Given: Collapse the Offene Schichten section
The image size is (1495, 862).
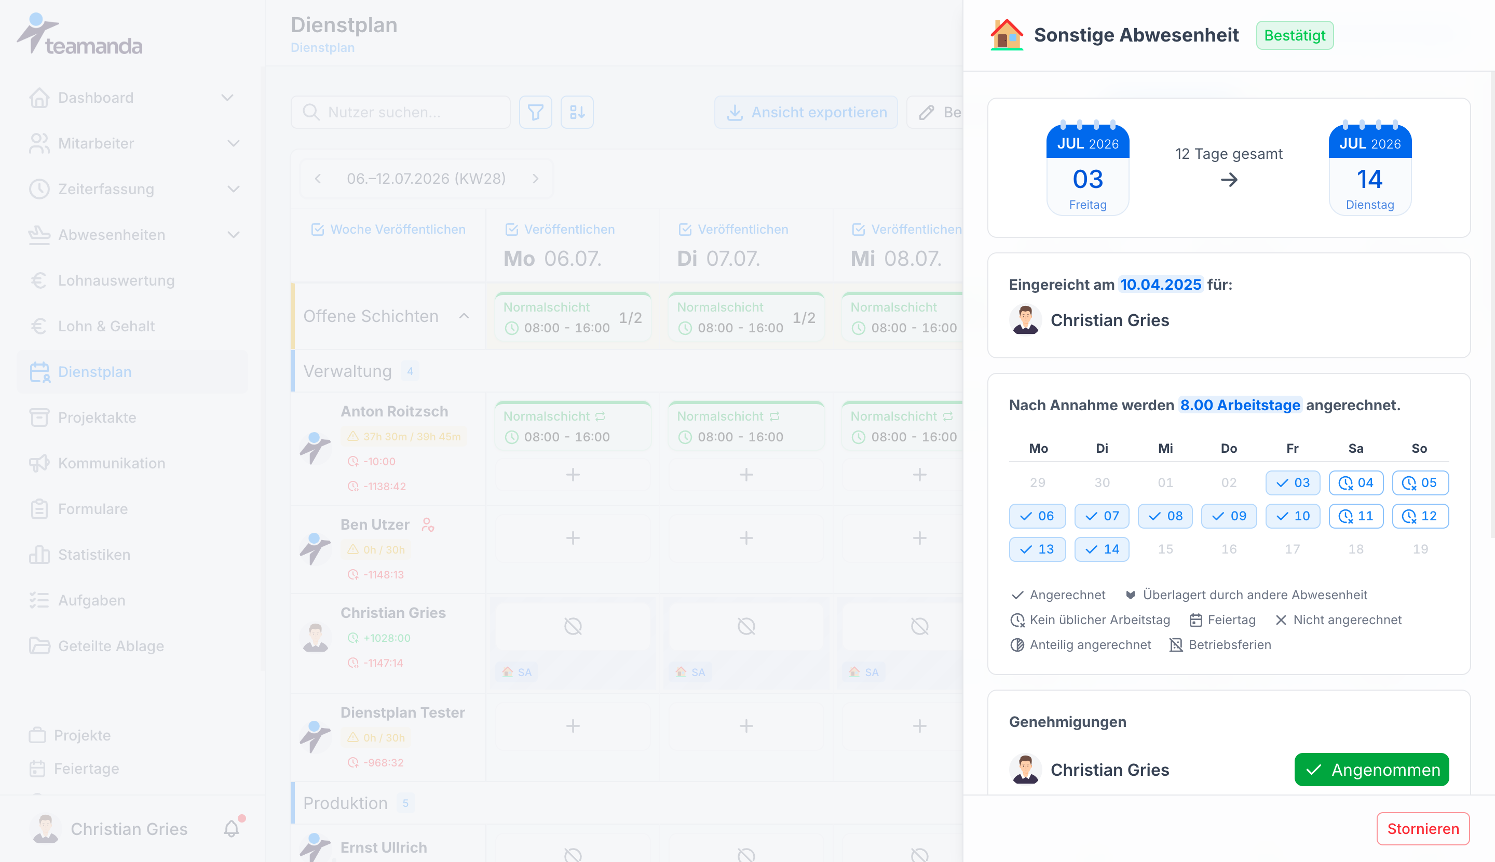Looking at the screenshot, I should click(464, 316).
